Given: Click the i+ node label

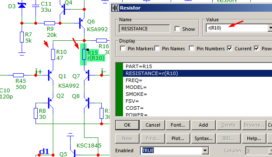Looking at the screenshot, I should coord(39,72).
